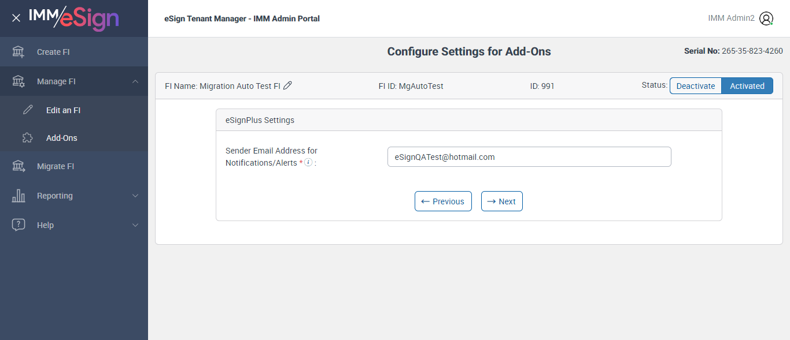Click the Manage FI bank gear icon
Image resolution: width=790 pixels, height=340 pixels.
click(19, 81)
